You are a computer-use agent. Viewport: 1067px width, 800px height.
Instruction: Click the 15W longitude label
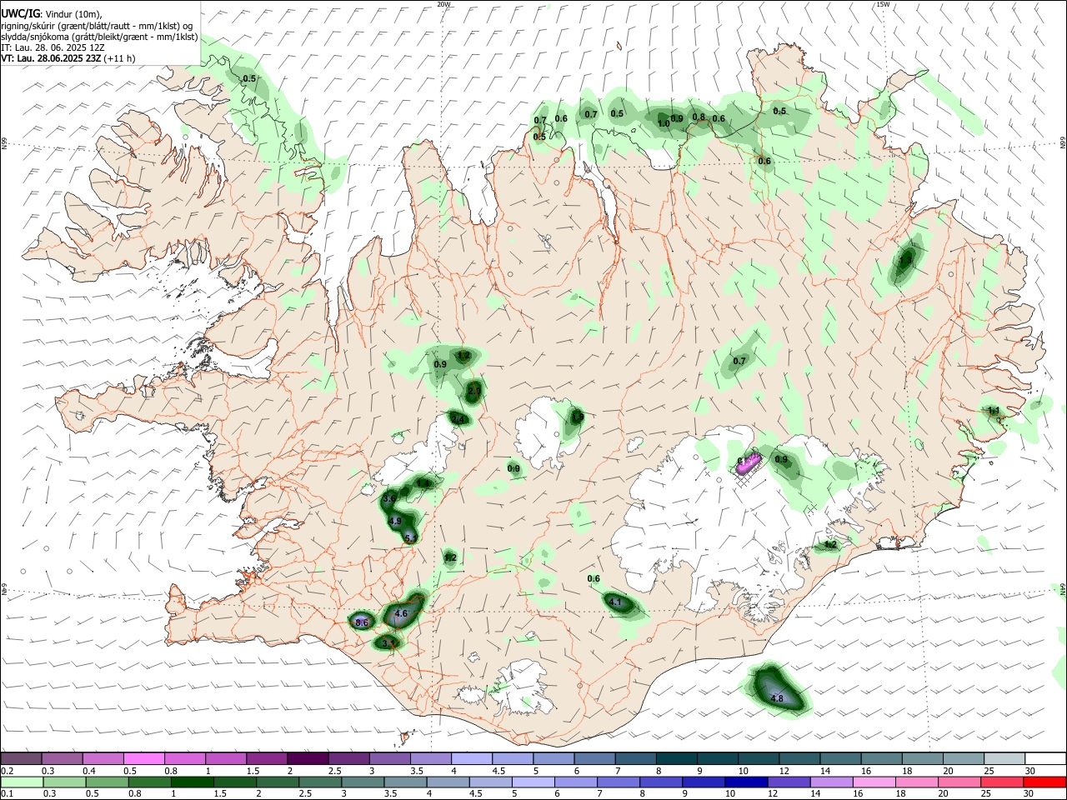click(883, 4)
